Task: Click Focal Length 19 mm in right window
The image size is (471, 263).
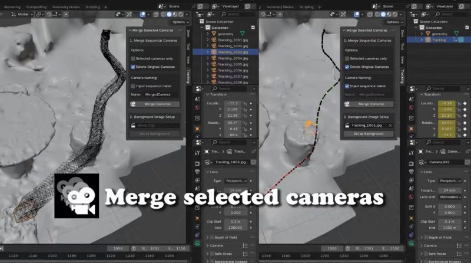Action: coord(450,190)
